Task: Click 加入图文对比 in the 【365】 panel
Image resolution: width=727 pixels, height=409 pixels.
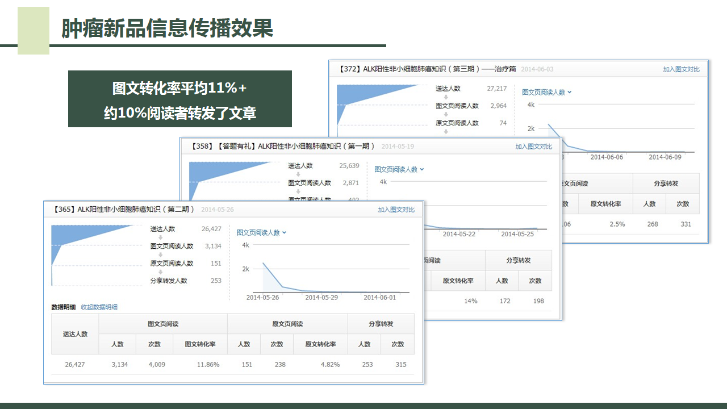Action: (x=396, y=210)
